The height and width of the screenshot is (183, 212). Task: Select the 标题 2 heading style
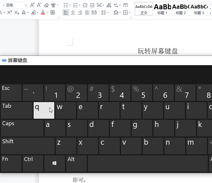pos(181,9)
